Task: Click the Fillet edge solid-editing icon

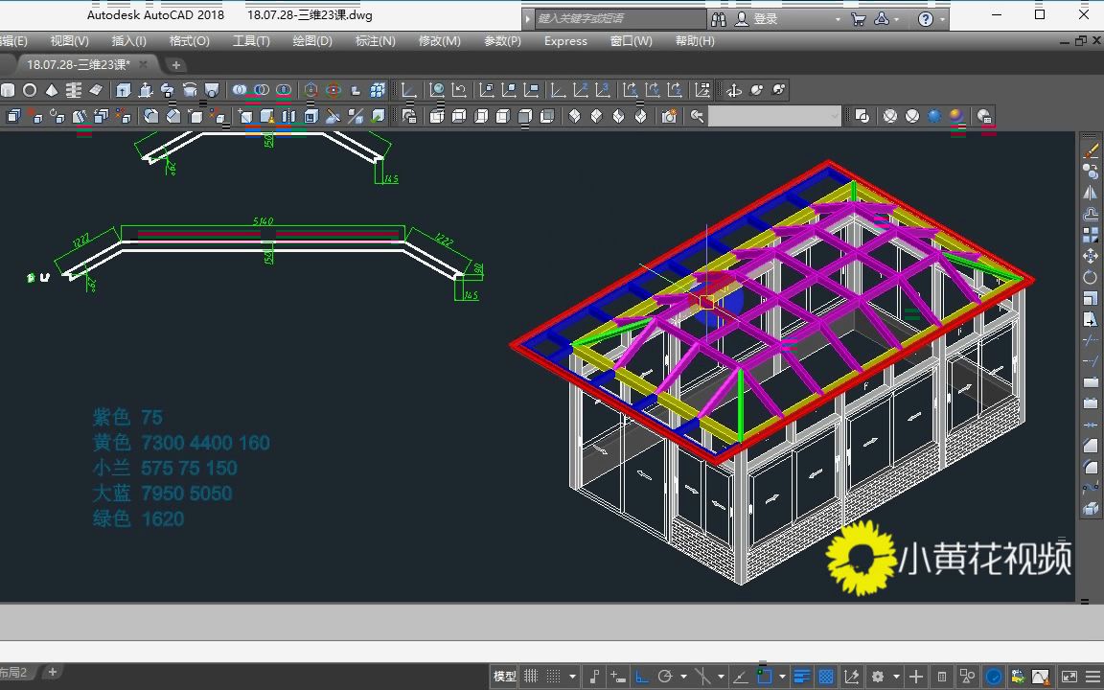Action: [x=150, y=115]
